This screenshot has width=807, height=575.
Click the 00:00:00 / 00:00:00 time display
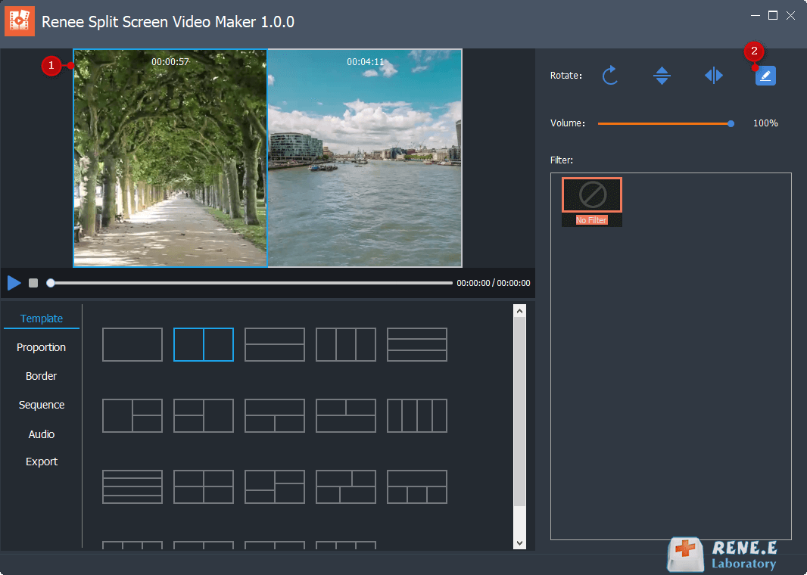(x=493, y=284)
